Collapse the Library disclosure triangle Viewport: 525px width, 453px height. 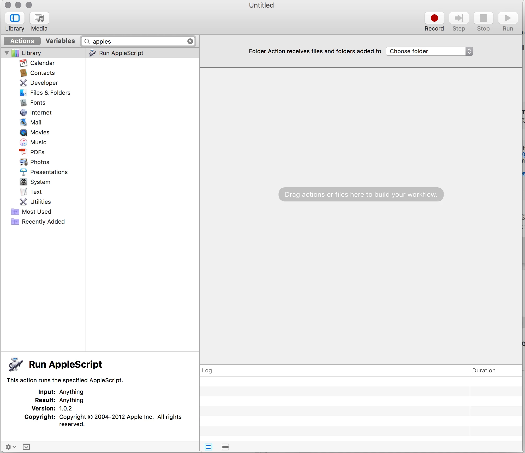(x=7, y=53)
